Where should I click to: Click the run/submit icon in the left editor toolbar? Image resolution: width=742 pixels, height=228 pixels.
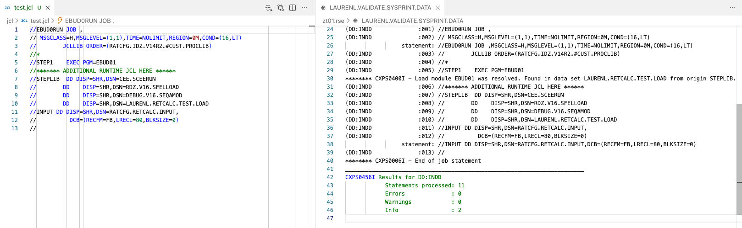tap(269, 8)
